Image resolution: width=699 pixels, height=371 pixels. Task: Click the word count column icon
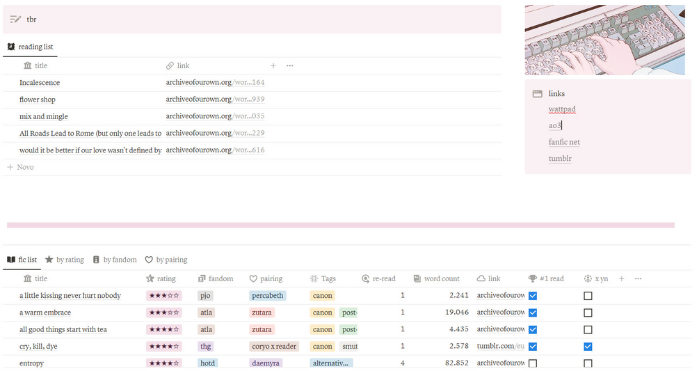pyautogui.click(x=417, y=278)
